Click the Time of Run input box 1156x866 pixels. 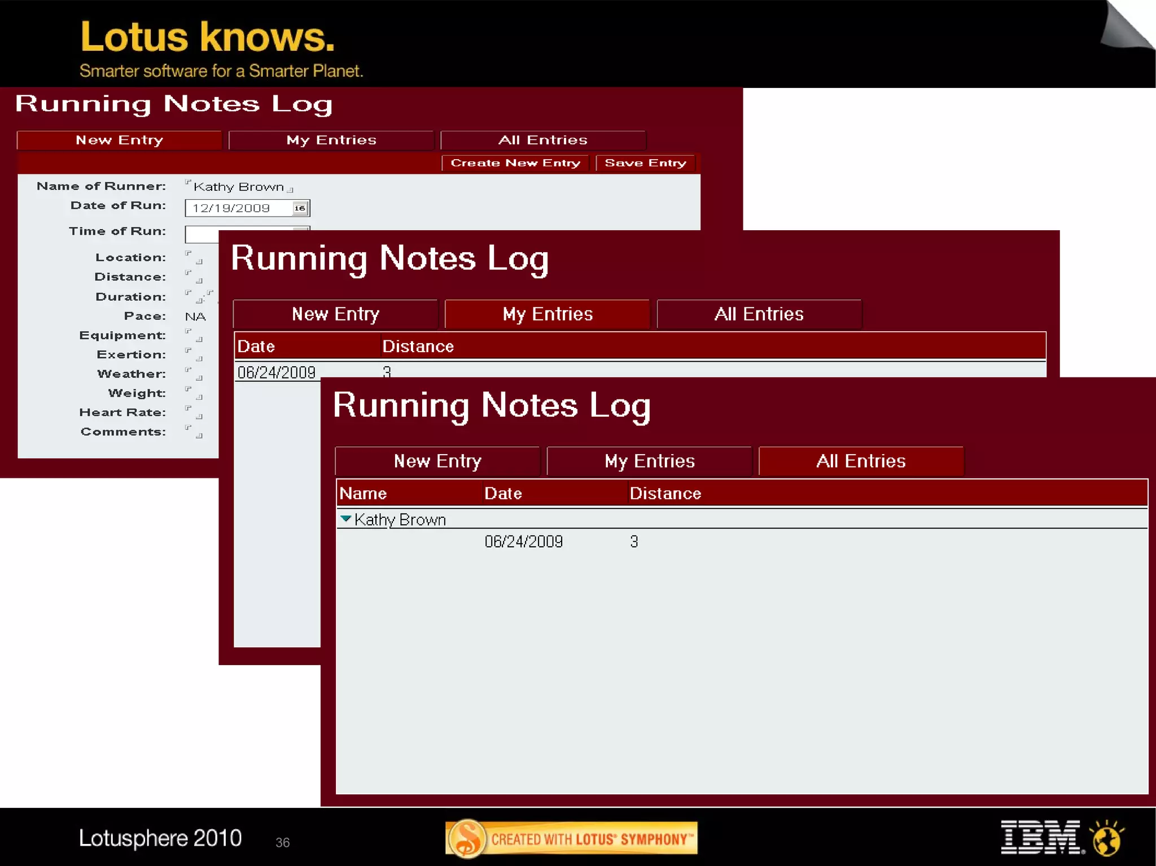[202, 234]
